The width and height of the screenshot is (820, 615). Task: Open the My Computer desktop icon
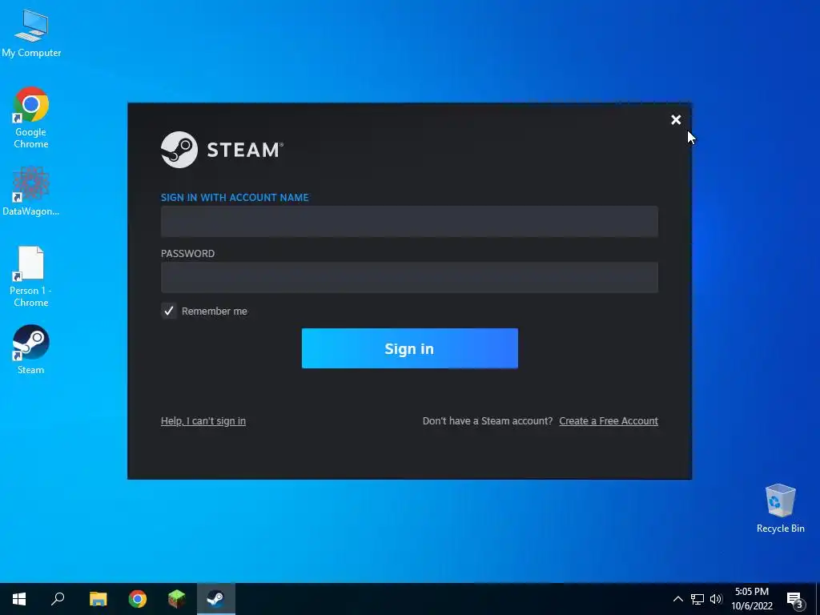click(31, 33)
